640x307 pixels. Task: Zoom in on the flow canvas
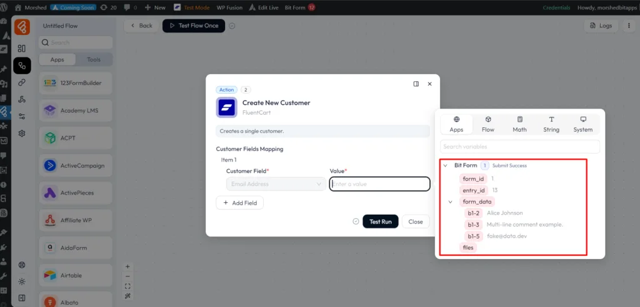pyautogui.click(x=127, y=266)
